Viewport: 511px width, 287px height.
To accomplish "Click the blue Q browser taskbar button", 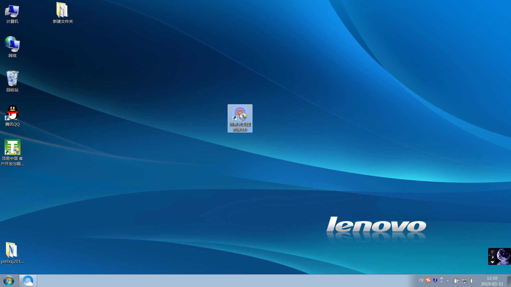I will pyautogui.click(x=28, y=281).
